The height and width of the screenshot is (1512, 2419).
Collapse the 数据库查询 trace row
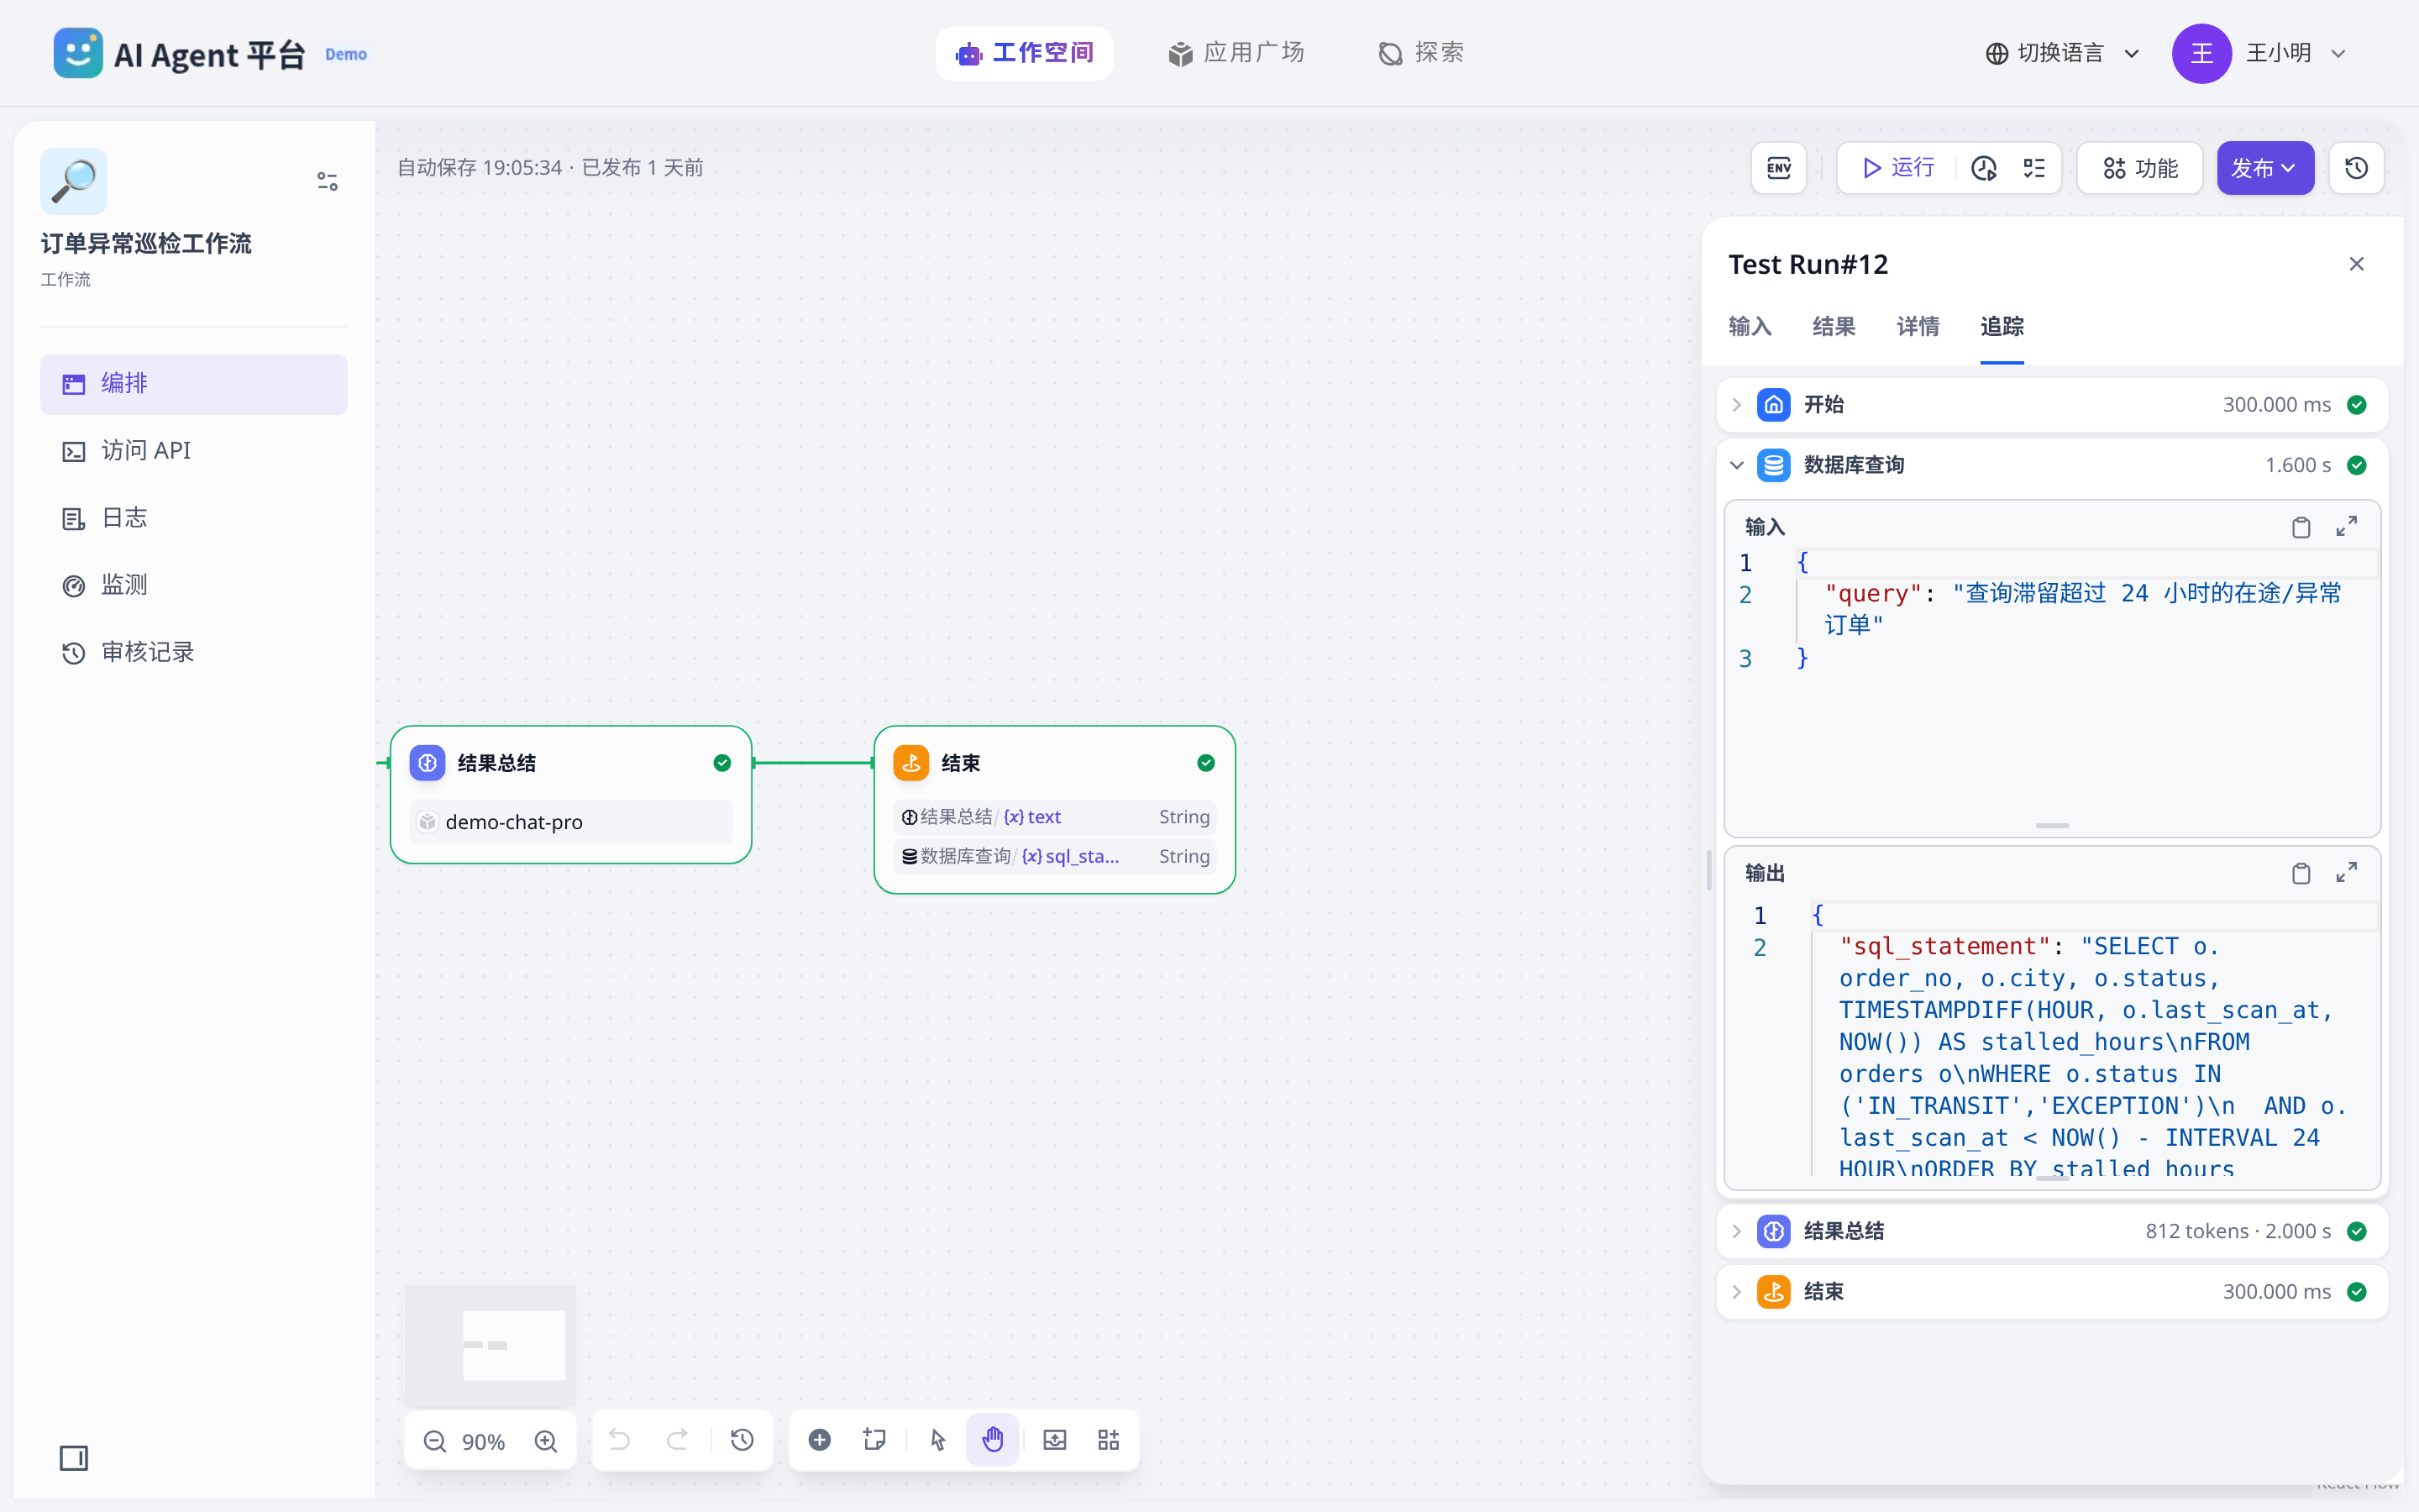pos(2052,465)
